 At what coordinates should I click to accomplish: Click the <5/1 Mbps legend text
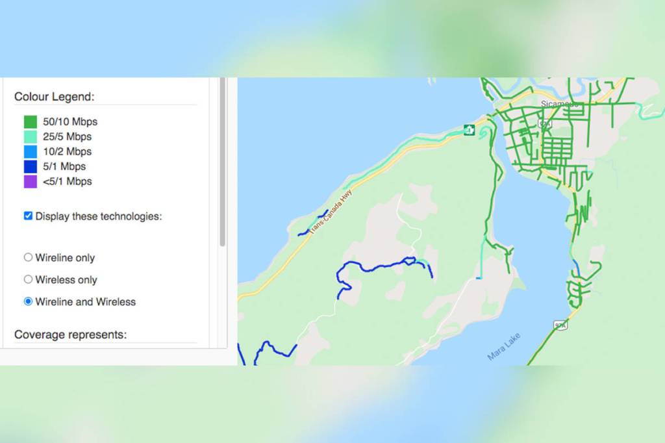[68, 181]
